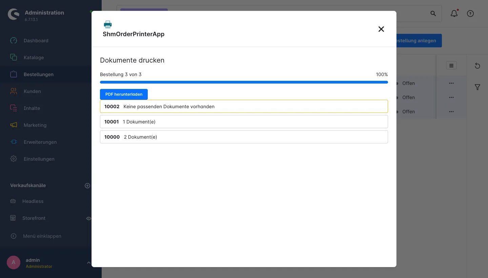This screenshot has height=278, width=488.
Task: Click the Einstellungen gear icon
Action: click(x=14, y=159)
